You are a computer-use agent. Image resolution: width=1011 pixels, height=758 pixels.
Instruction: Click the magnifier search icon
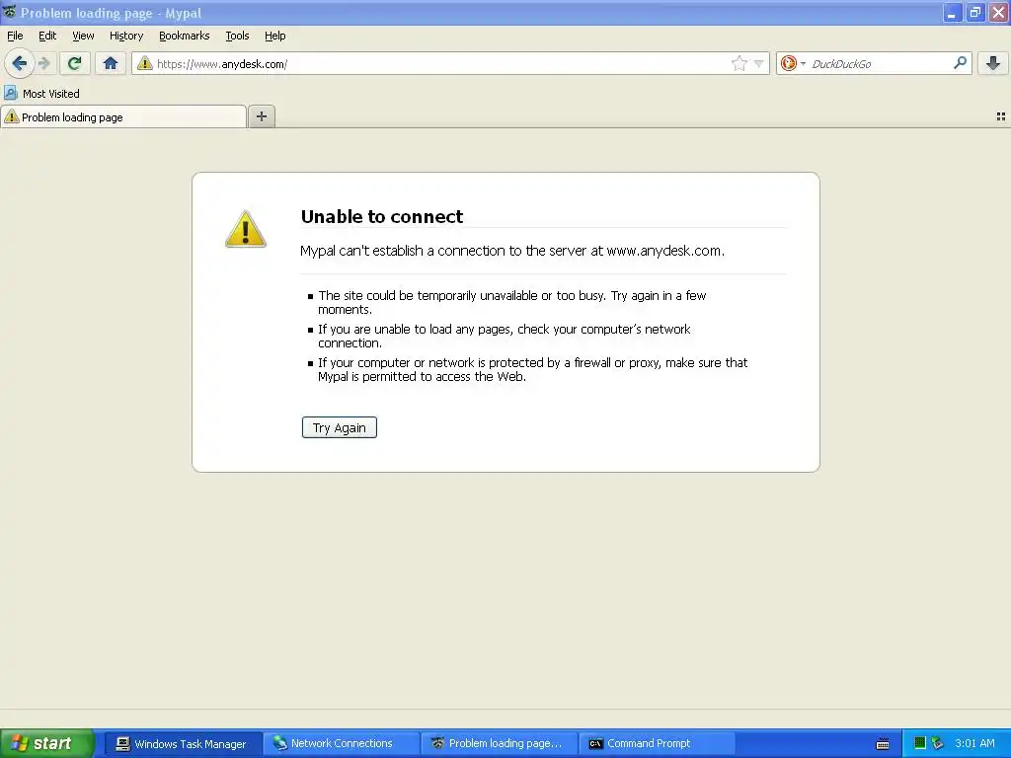click(960, 63)
